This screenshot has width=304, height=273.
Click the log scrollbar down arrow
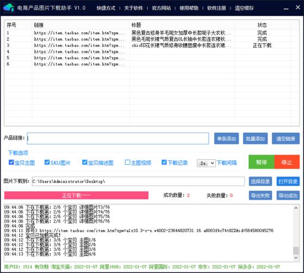[296, 258]
